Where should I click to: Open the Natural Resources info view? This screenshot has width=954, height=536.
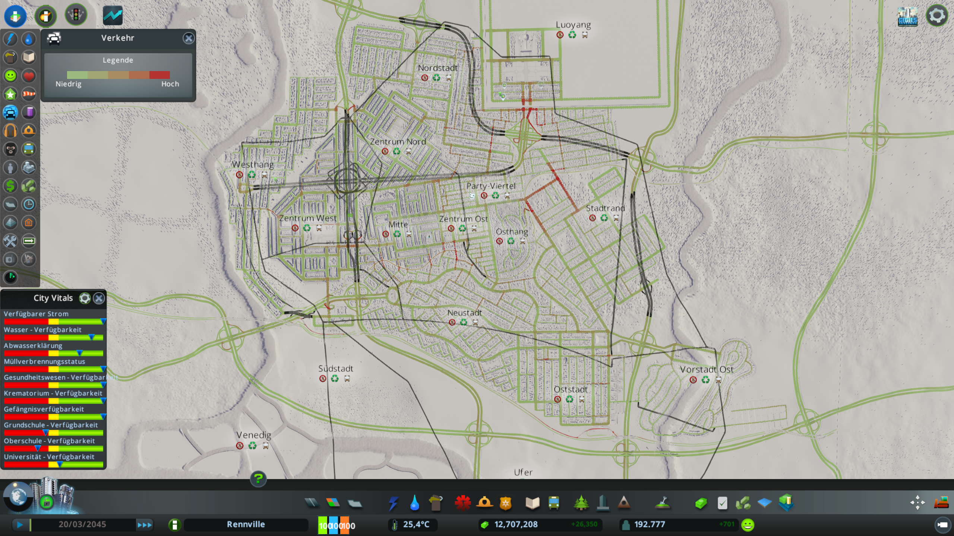(29, 186)
